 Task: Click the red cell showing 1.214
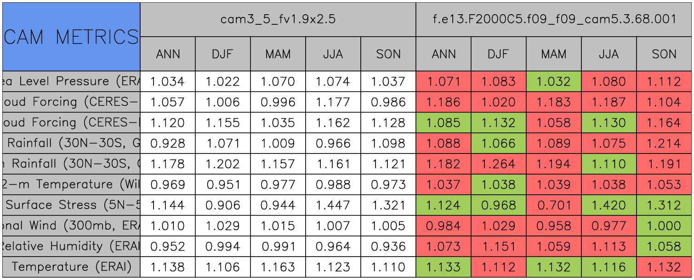664,143
